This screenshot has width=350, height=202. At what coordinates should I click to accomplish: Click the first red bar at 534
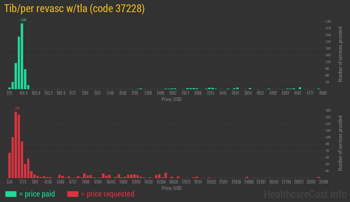9,165
